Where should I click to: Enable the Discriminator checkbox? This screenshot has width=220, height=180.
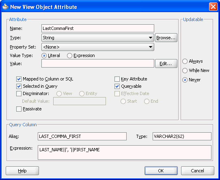point(19,93)
